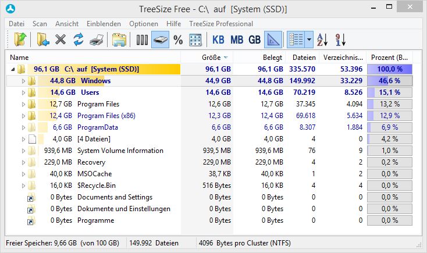Viewport: 427px width, 253px height.
Task: Collapse the C:\ root tree node
Action: pos(13,69)
